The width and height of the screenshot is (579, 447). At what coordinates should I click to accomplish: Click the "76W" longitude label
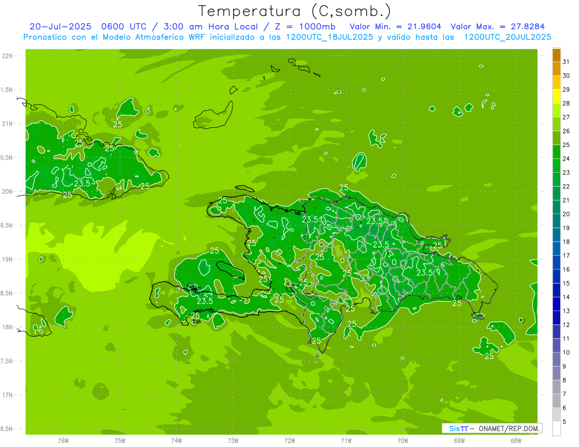tap(63, 441)
